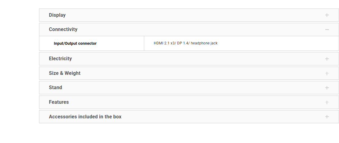Click the middle of the Stand header bar
This screenshot has height=143, width=339.
click(189, 88)
